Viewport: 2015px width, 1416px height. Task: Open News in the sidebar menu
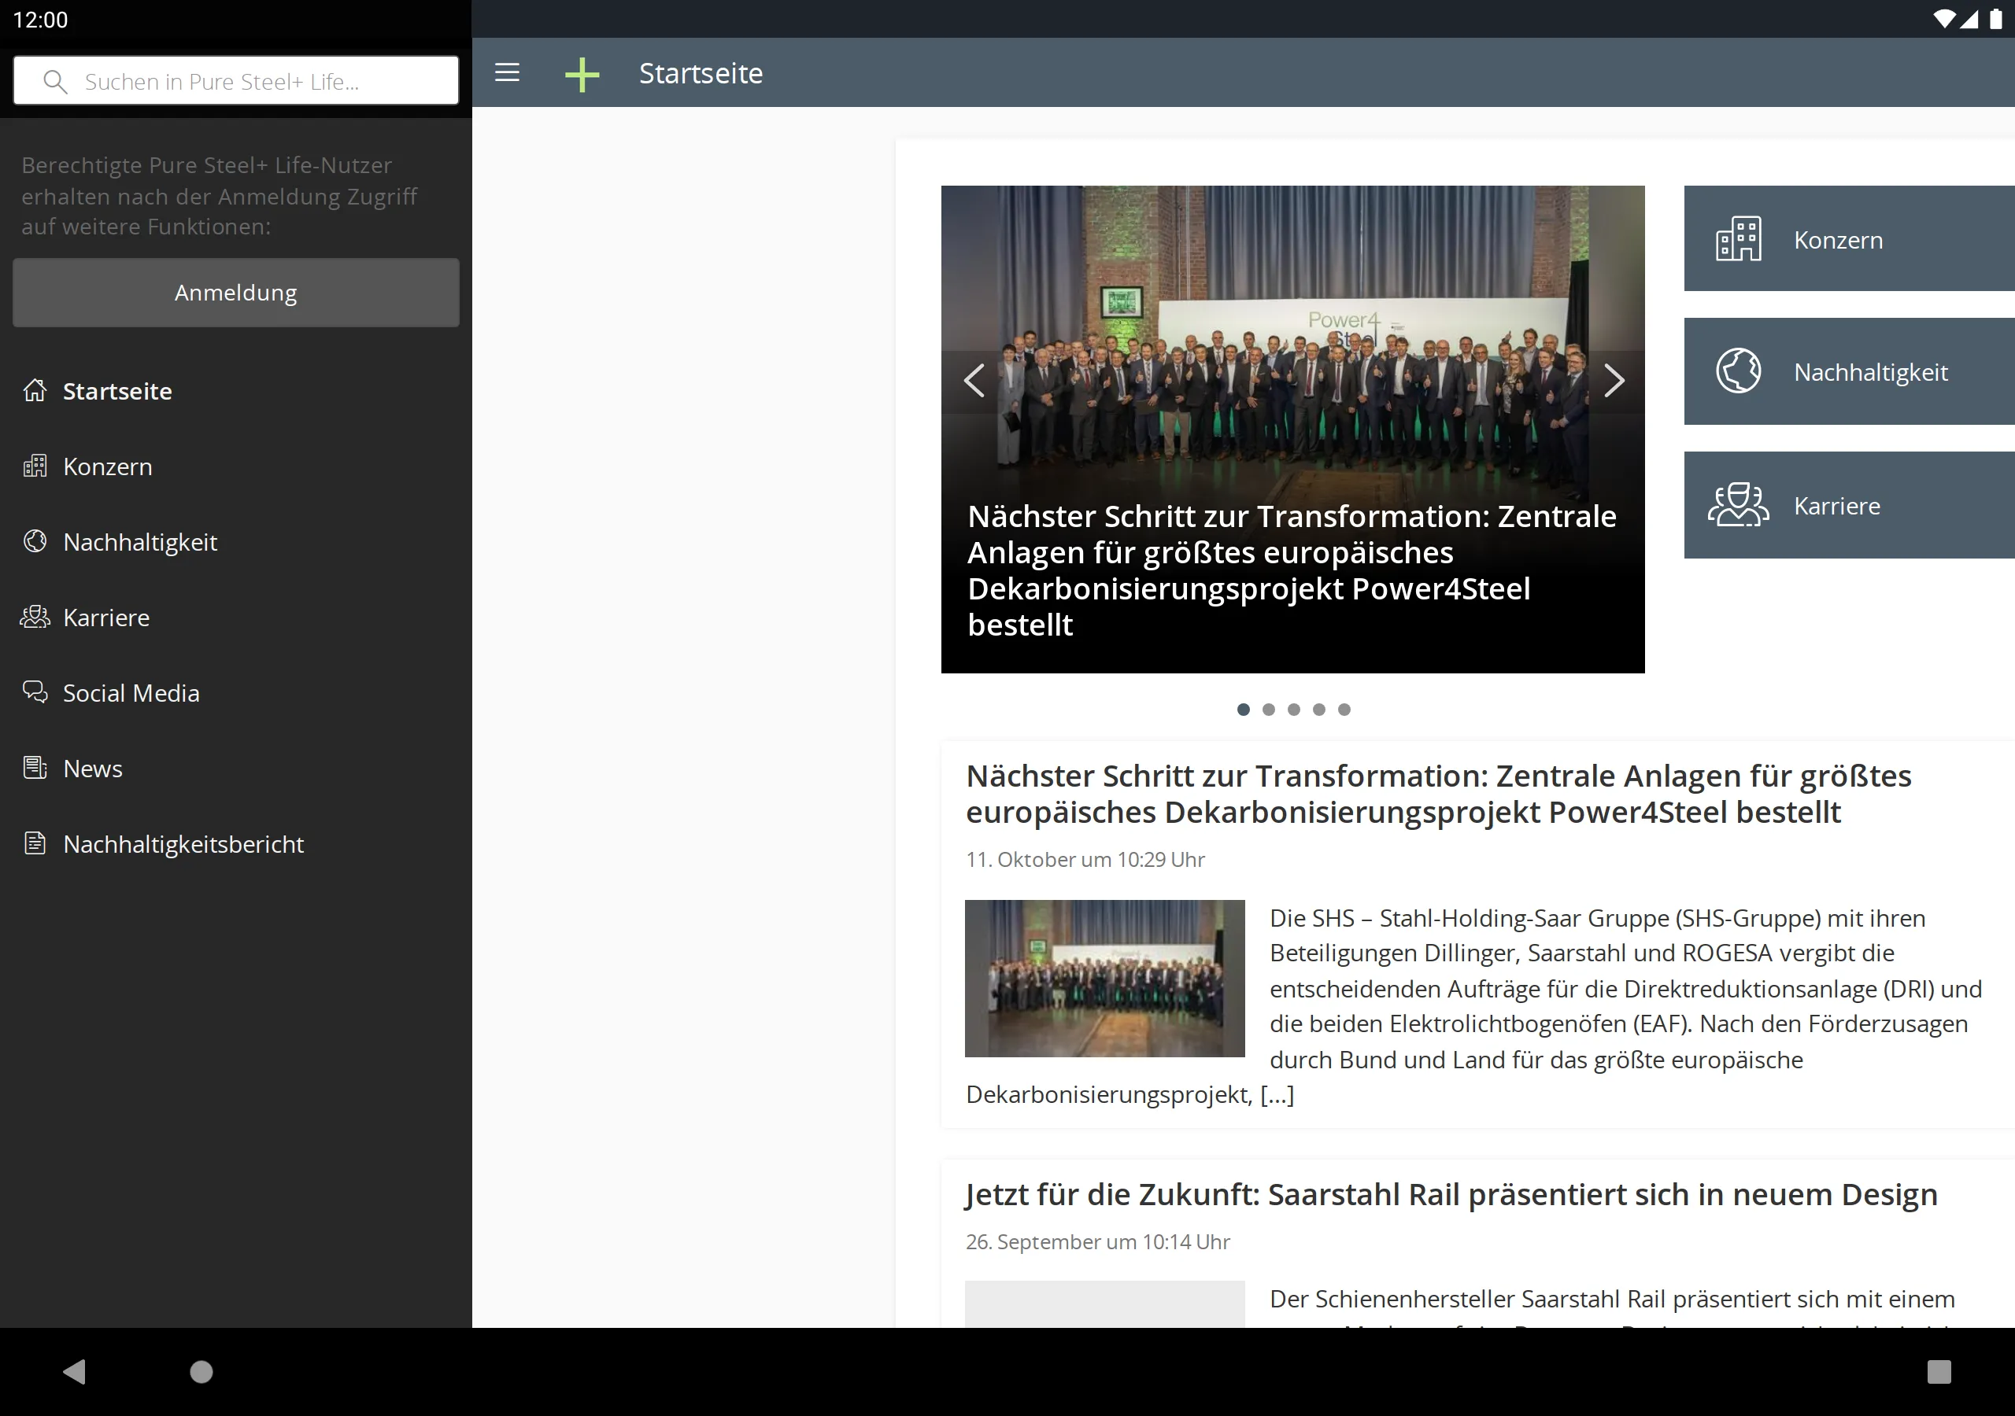tap(236, 768)
